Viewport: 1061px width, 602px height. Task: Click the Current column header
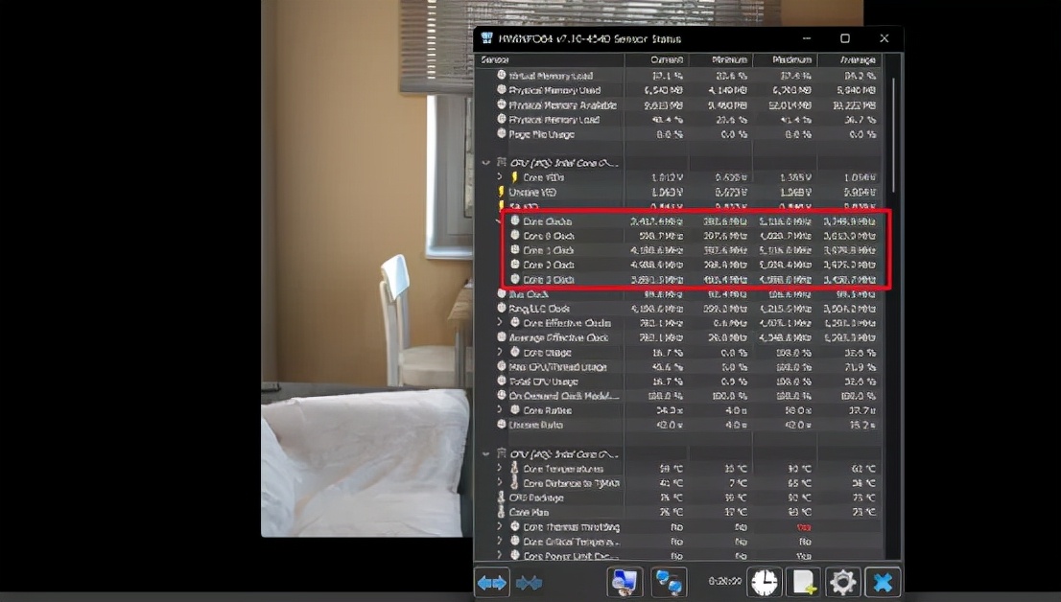tap(656, 59)
